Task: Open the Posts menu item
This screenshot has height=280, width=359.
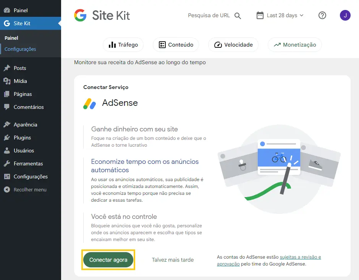Action: 31,68
